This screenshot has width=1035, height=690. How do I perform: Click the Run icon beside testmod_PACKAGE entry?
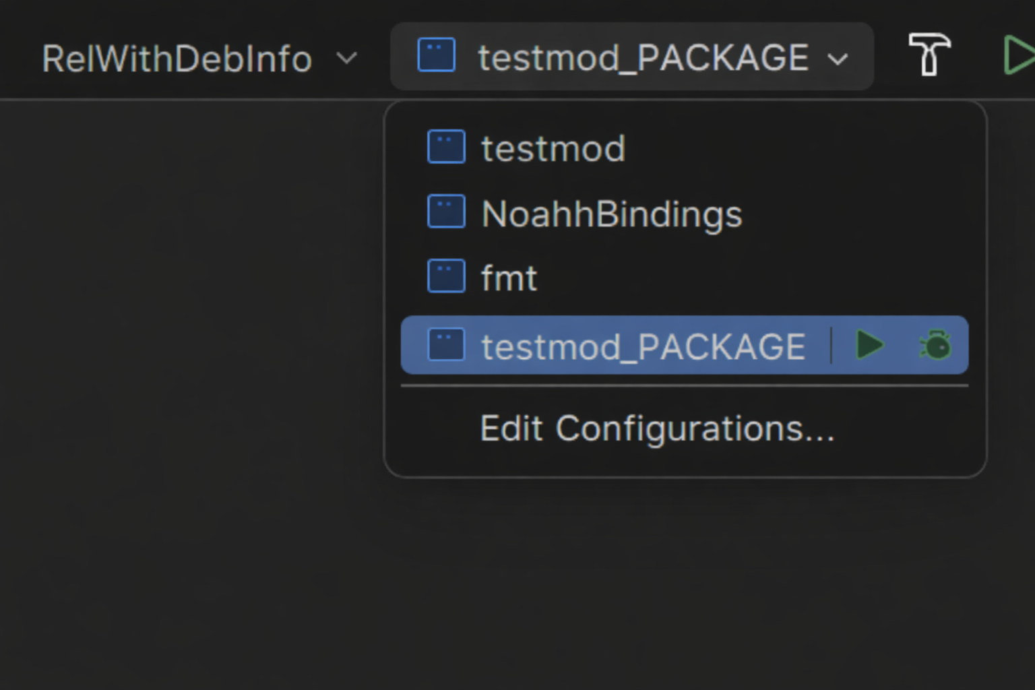coord(869,346)
